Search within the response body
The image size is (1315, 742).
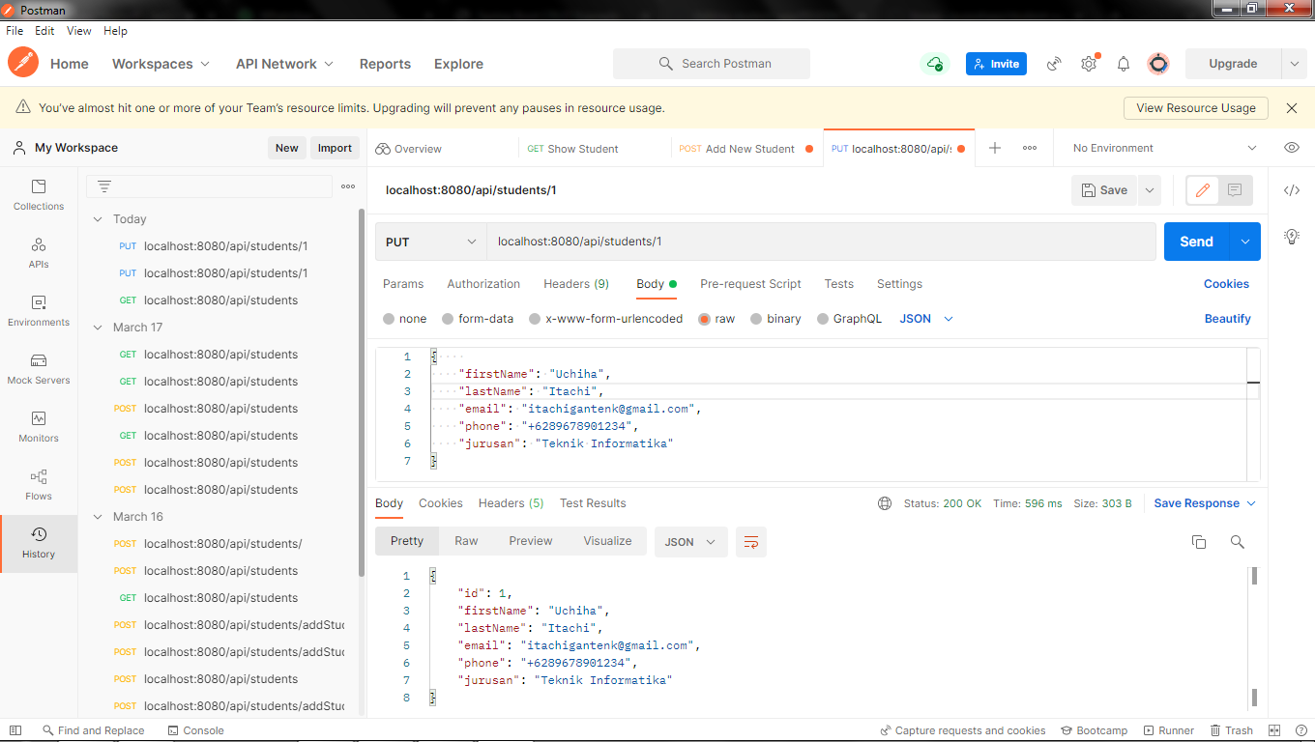coord(1238,542)
